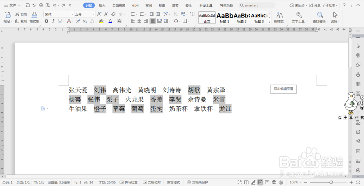Image resolution: width=364 pixels, height=186 pixels.
Task: Click the Save icon in quick access toolbar
Action: [x=28, y=5]
